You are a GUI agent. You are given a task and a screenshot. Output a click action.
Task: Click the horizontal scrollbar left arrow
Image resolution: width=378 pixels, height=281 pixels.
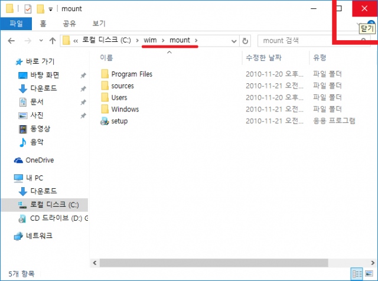pos(94,263)
